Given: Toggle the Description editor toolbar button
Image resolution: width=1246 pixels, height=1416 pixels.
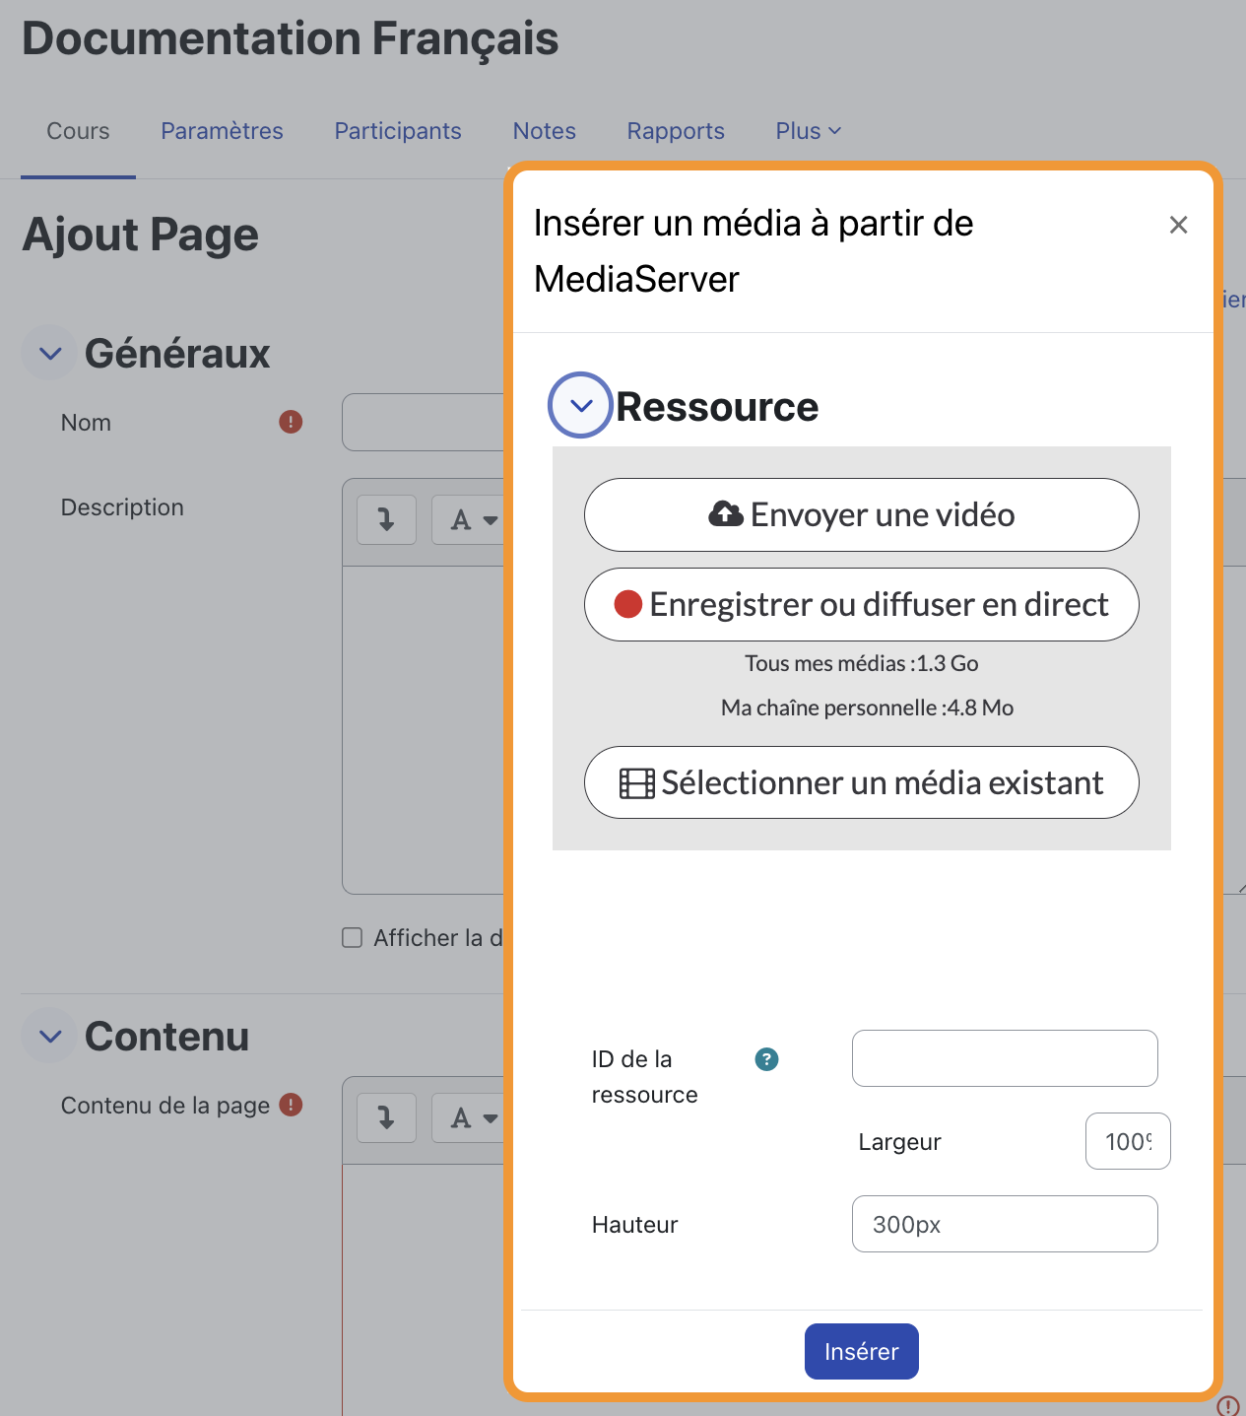Looking at the screenshot, I should (386, 519).
